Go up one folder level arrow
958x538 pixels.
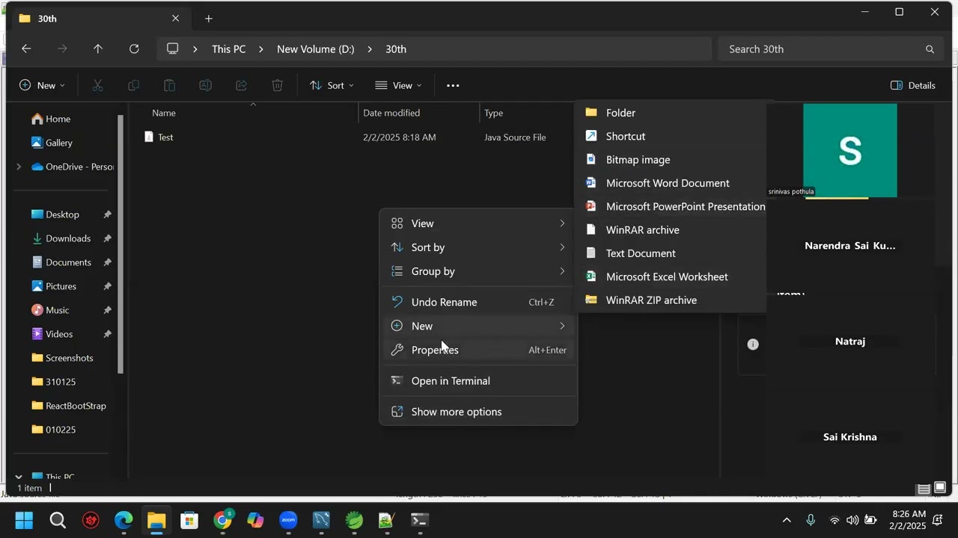point(98,49)
